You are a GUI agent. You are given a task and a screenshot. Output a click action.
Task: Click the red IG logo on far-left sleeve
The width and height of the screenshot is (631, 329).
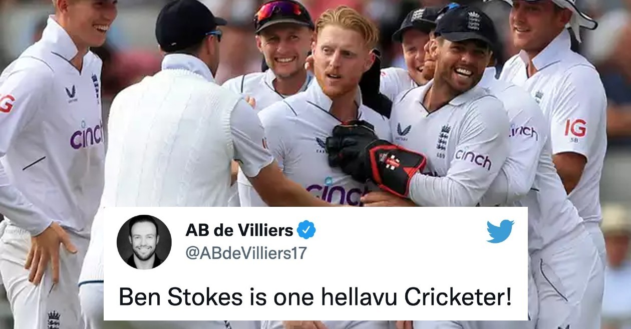(x=7, y=103)
